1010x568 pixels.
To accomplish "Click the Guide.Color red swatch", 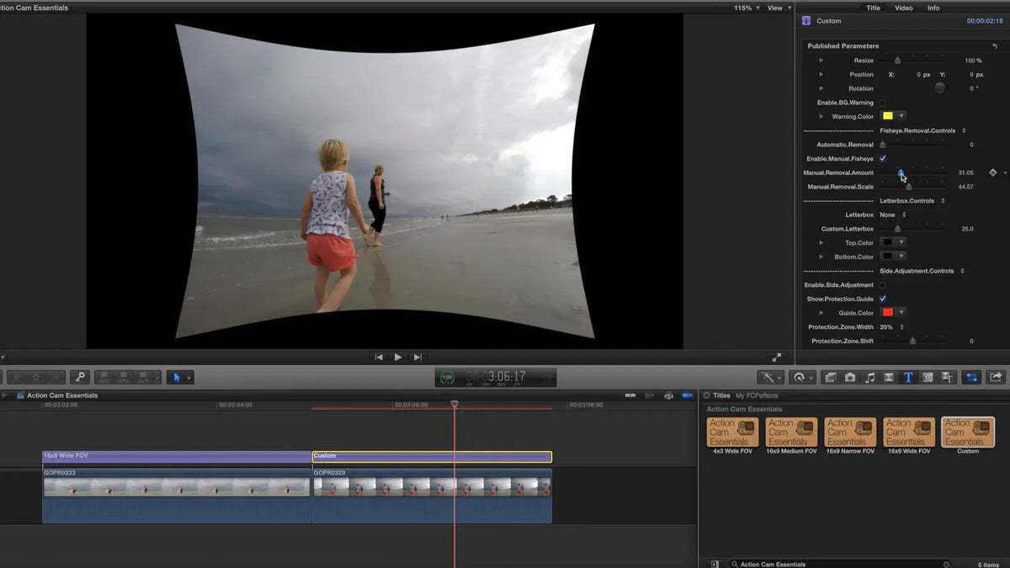I will (x=887, y=313).
